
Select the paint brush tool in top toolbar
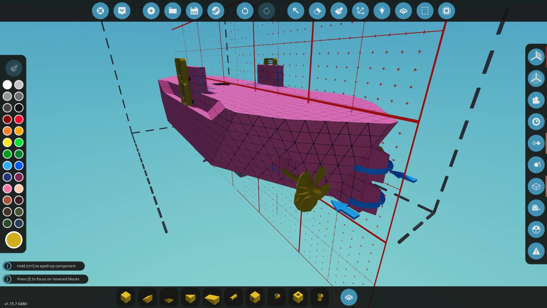click(x=339, y=11)
